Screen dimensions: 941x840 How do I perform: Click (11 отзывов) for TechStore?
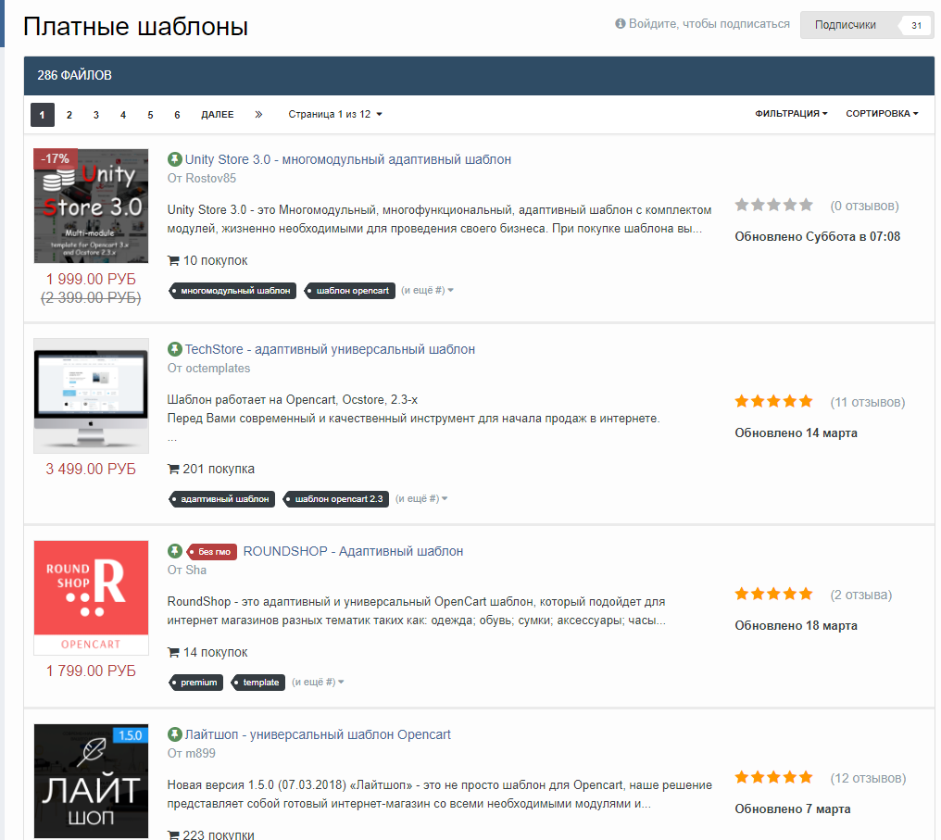click(x=868, y=402)
